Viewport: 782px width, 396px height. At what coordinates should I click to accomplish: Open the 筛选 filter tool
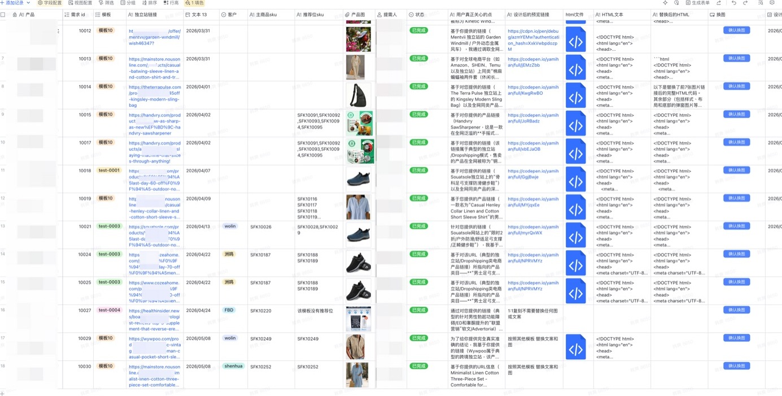pos(106,3)
